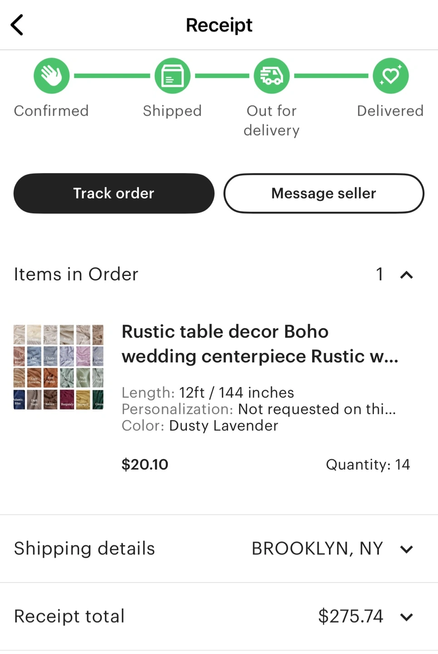Click the Track order button
The height and width of the screenshot is (654, 438).
tap(114, 193)
